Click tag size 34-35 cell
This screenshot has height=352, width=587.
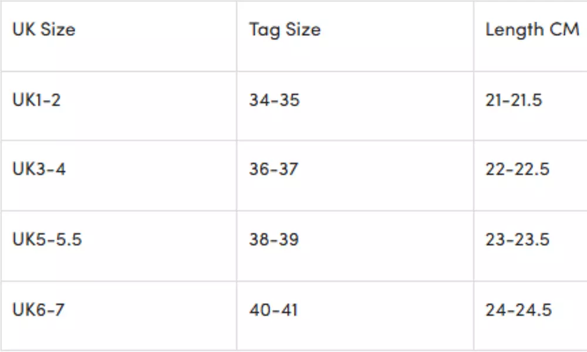pos(274,100)
